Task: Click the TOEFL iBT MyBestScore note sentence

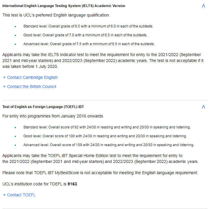Action: click(x=100, y=173)
